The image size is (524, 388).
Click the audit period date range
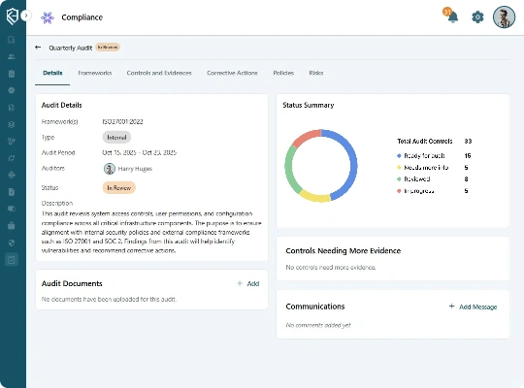click(x=140, y=152)
